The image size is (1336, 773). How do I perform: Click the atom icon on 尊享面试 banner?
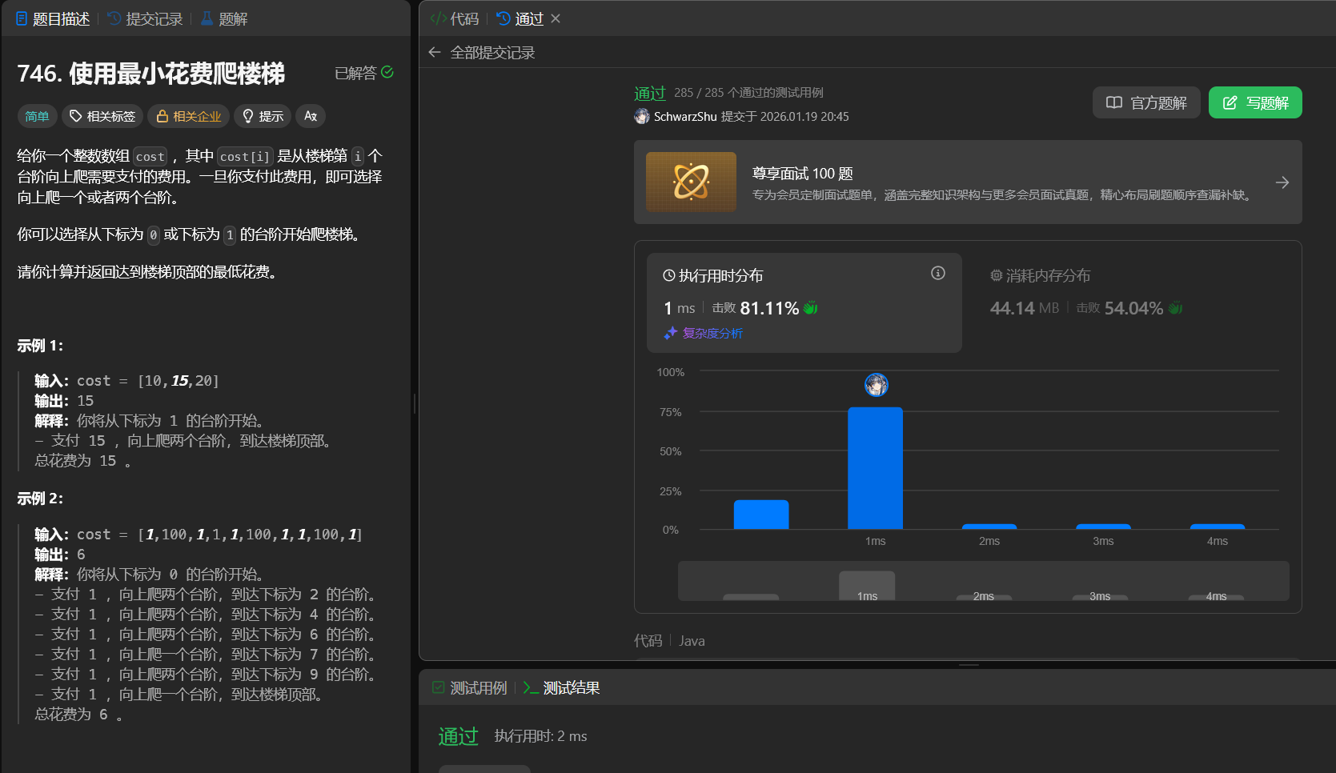point(691,182)
